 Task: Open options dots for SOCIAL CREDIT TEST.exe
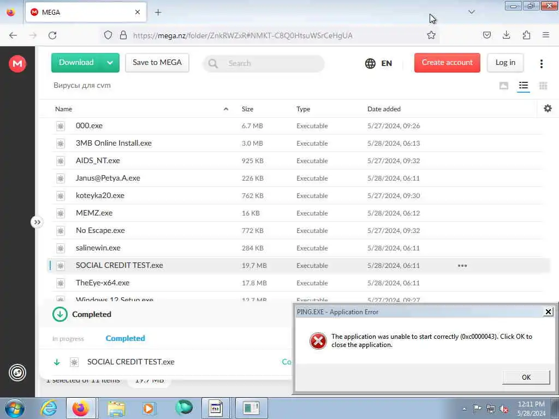(x=462, y=266)
